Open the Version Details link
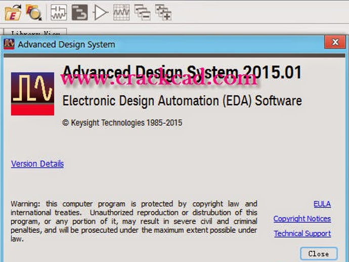The height and width of the screenshot is (262, 349). 37,164
